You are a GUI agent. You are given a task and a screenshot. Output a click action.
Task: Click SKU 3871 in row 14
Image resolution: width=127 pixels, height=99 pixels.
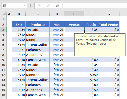[x=19, y=85]
